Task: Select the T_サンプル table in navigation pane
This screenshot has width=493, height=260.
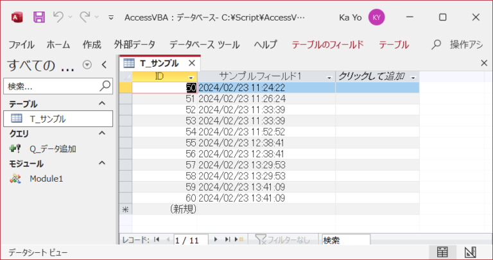Action: 58,119
